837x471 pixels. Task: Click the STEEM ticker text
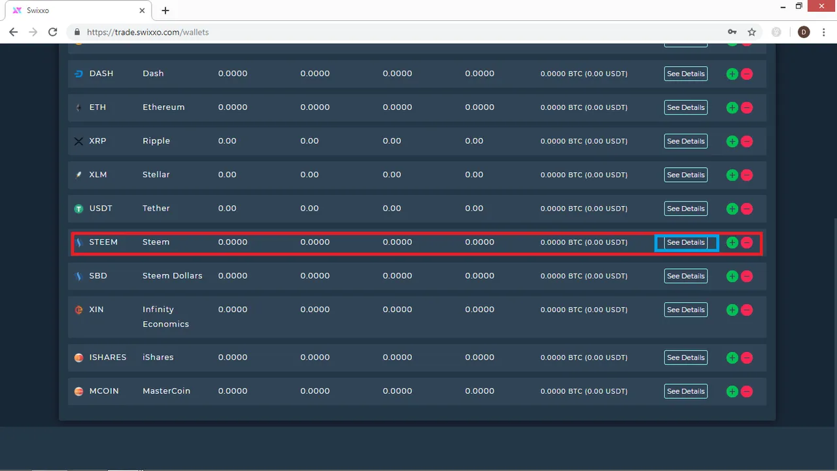[103, 241]
